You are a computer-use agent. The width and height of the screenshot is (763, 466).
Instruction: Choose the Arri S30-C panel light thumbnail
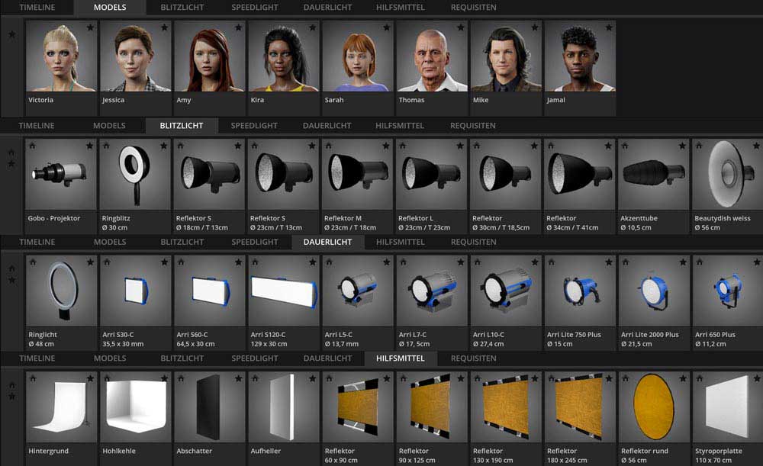pos(135,291)
